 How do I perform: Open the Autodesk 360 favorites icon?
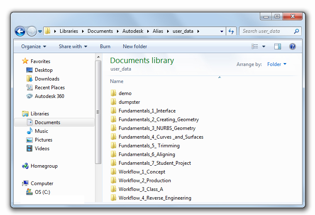[x=29, y=96]
